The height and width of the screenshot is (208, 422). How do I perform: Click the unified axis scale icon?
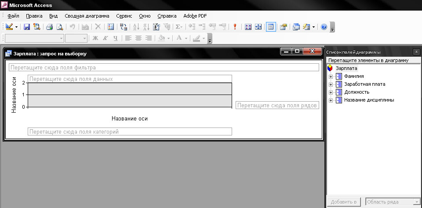coord(258,27)
